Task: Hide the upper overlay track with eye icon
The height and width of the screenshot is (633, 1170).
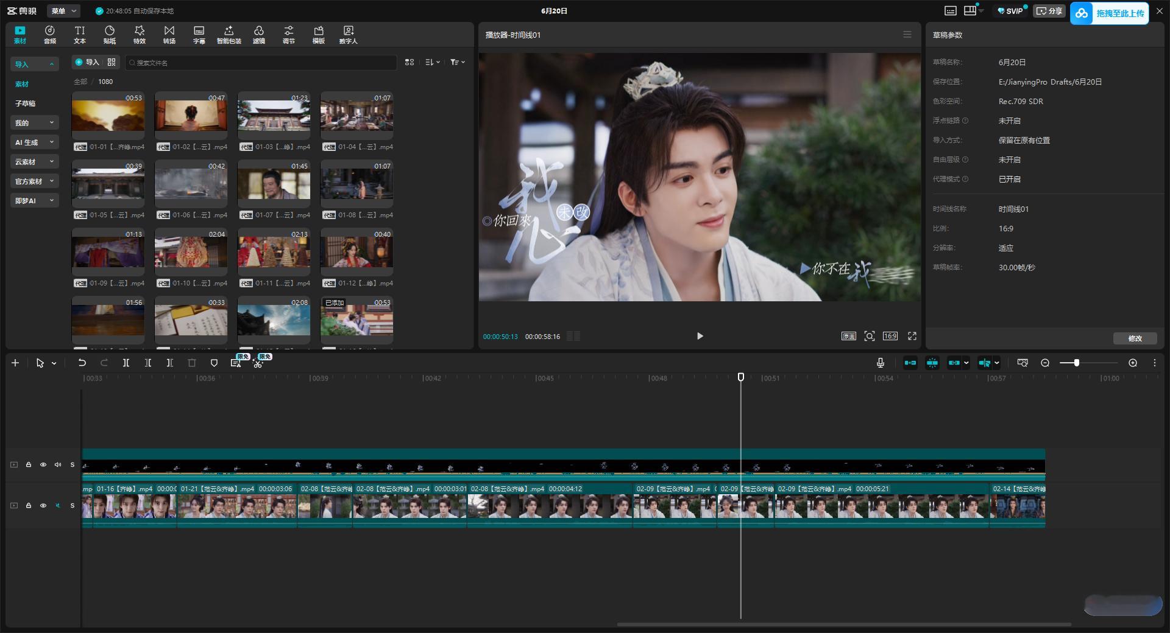Action: coord(43,464)
